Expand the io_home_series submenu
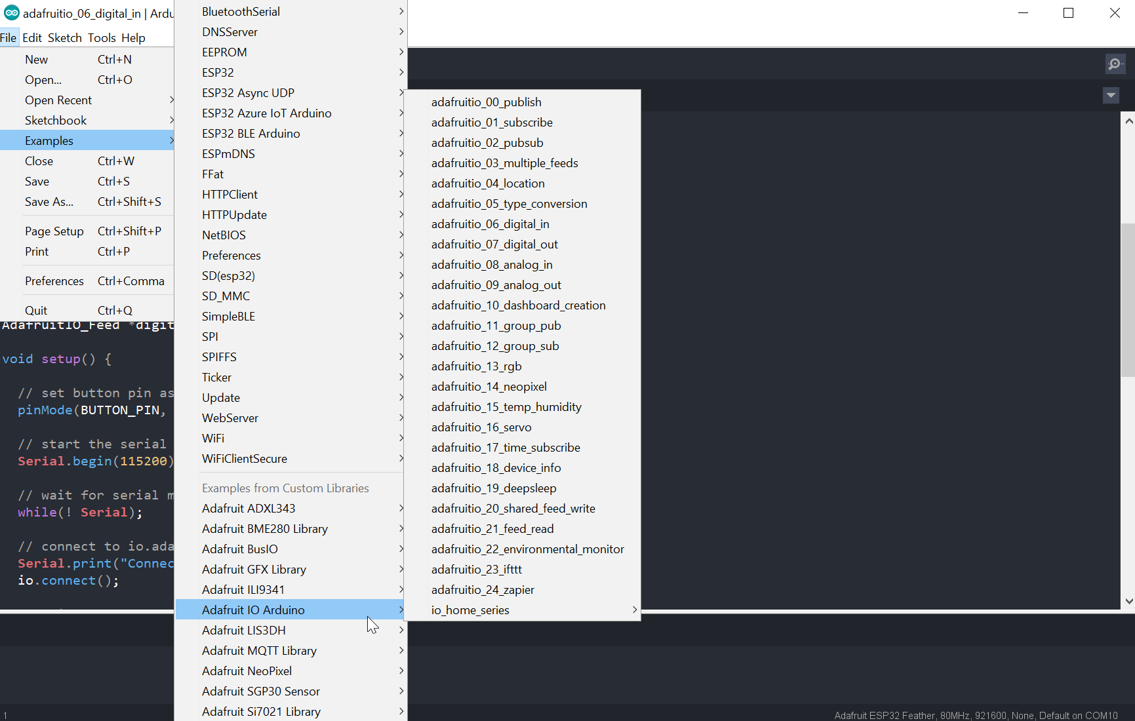This screenshot has height=721, width=1135. [x=523, y=610]
